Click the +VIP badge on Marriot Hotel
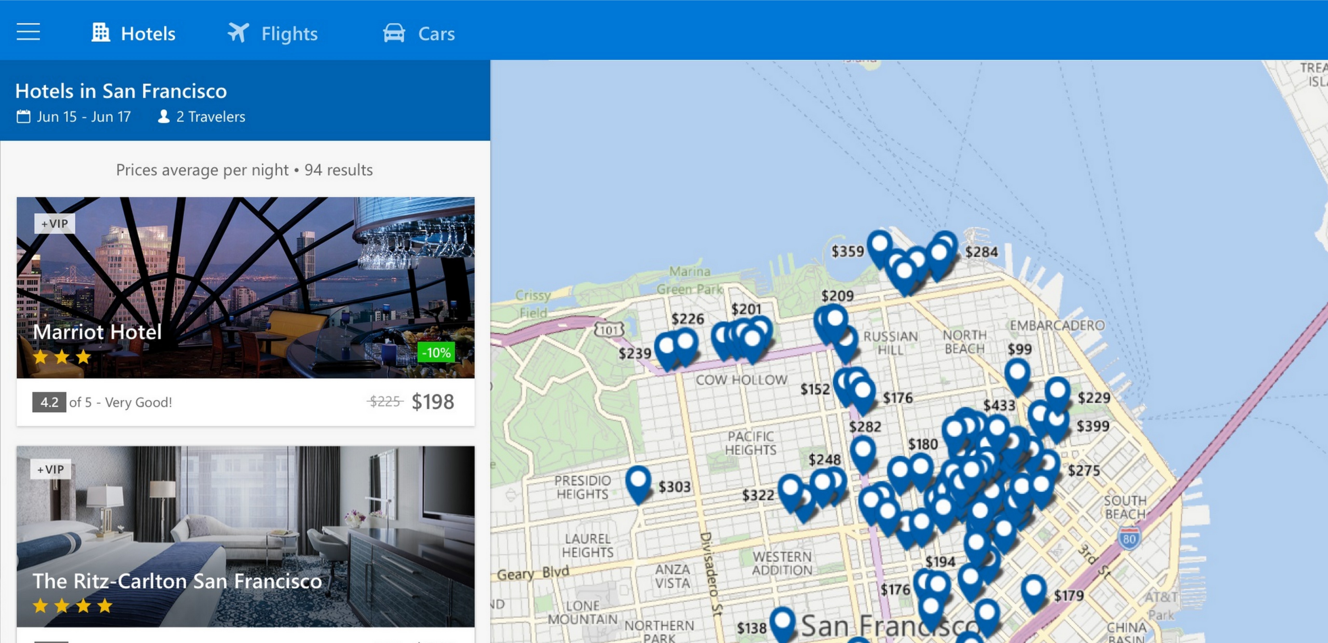Viewport: 1328px width, 643px height. (55, 223)
